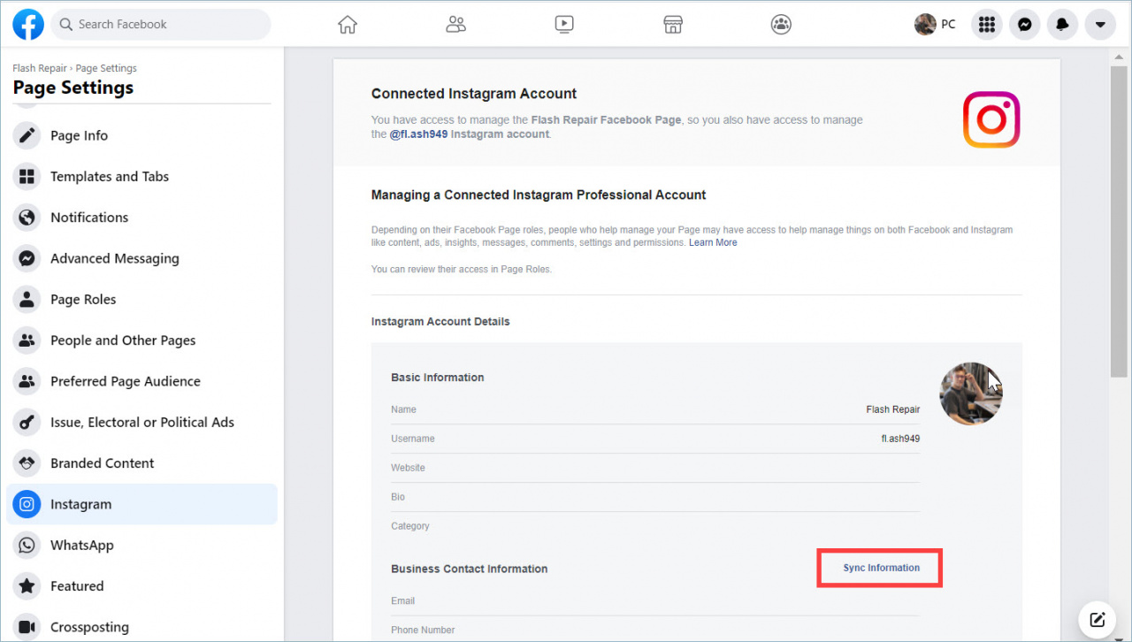The height and width of the screenshot is (642, 1132).
Task: Select WhatsApp in the settings list
Action: (141, 545)
